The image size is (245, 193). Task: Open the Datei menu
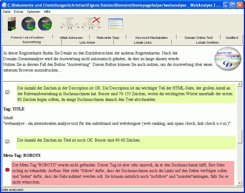point(6,12)
